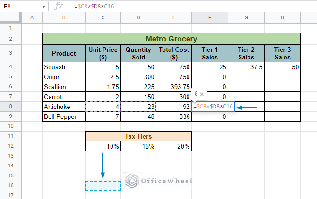Select row 16 header
This screenshot has height=199, width=317.
coord(10,185)
